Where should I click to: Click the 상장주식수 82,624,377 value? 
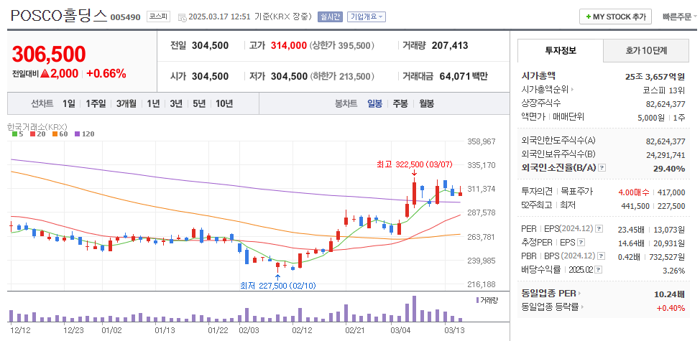666,103
